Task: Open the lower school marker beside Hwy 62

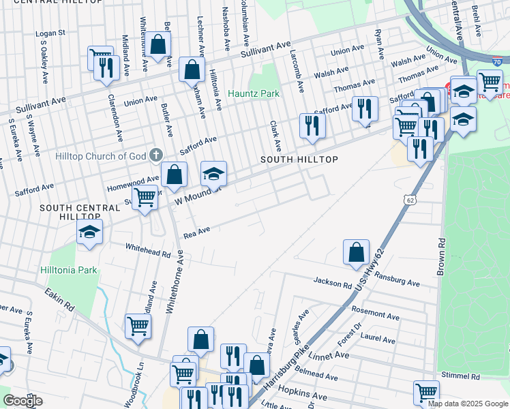Action: 463,120
